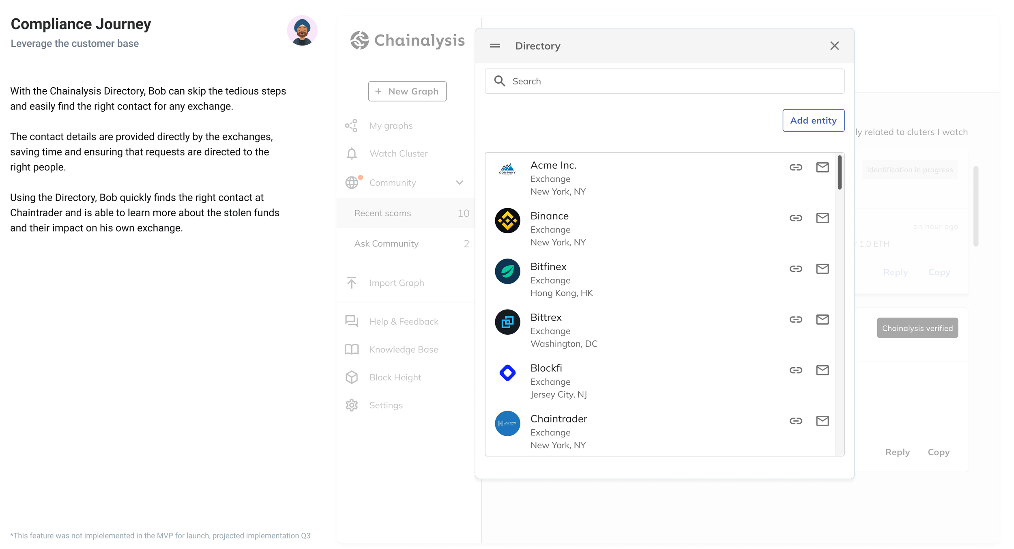
Task: Email the Bittrex contact
Action: coord(822,319)
